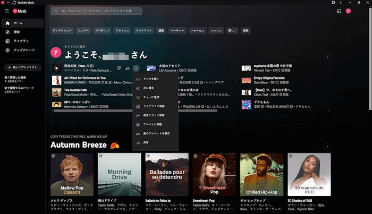Click the All I Want for Christmas Is You thumbnail
Screen dimensions: 372x214
point(56,80)
